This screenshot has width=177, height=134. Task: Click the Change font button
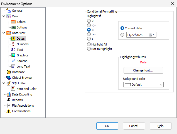(x=143, y=70)
